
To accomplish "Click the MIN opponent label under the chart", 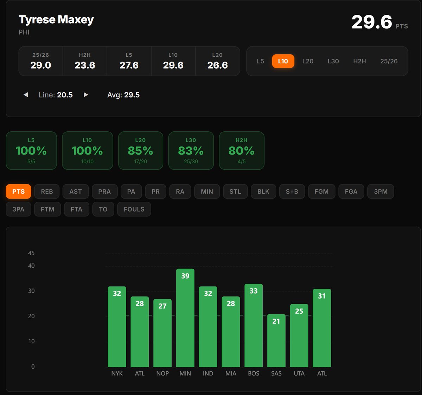I will point(185,374).
